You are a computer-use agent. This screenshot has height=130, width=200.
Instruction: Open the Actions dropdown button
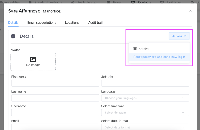(x=179, y=36)
